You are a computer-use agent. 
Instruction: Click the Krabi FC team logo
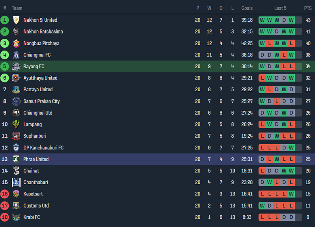pyautogui.click(x=16, y=217)
